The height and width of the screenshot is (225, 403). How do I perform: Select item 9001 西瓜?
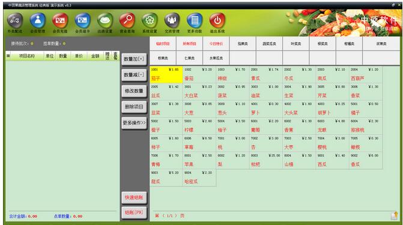coord(332,161)
